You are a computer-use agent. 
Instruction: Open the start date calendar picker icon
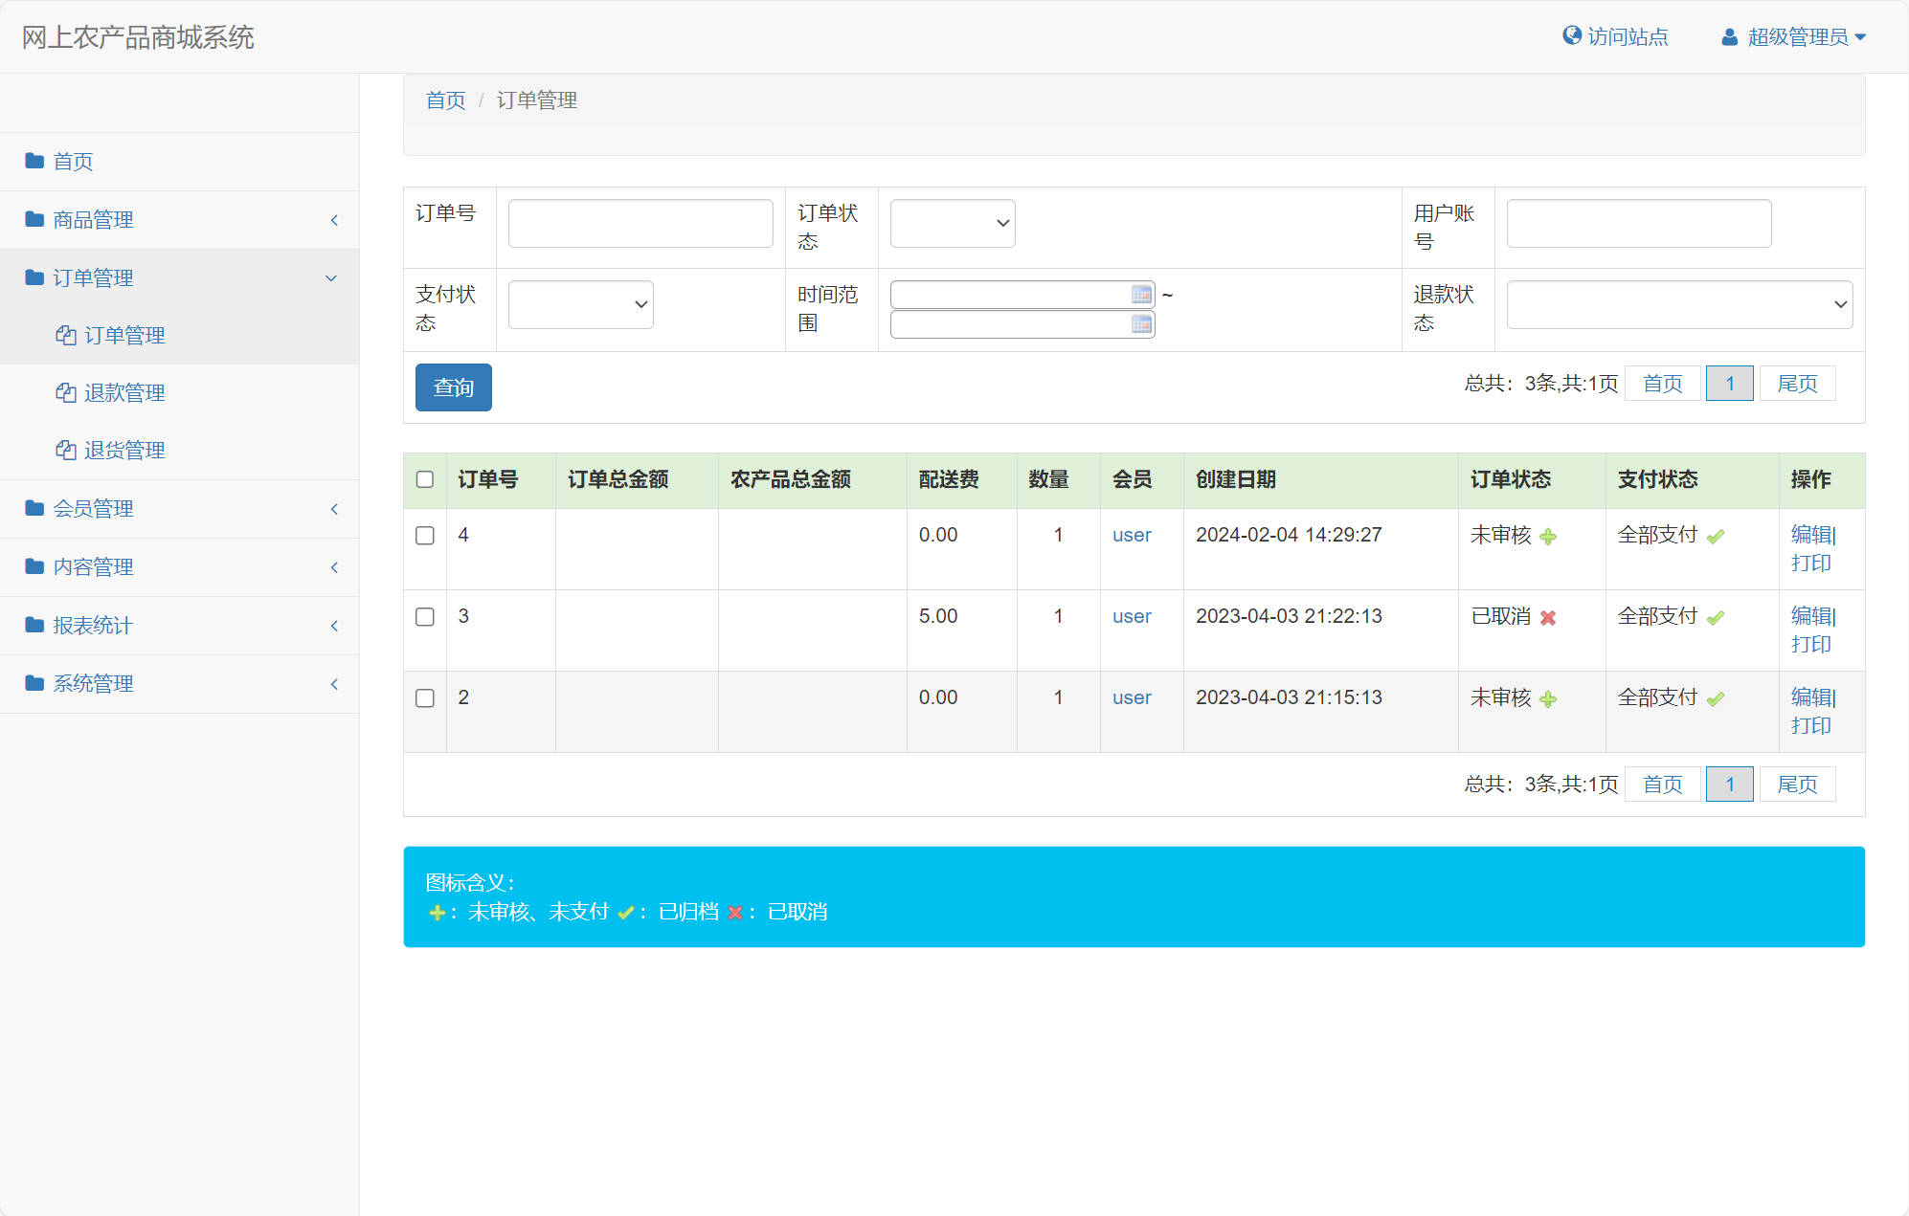pyautogui.click(x=1141, y=295)
